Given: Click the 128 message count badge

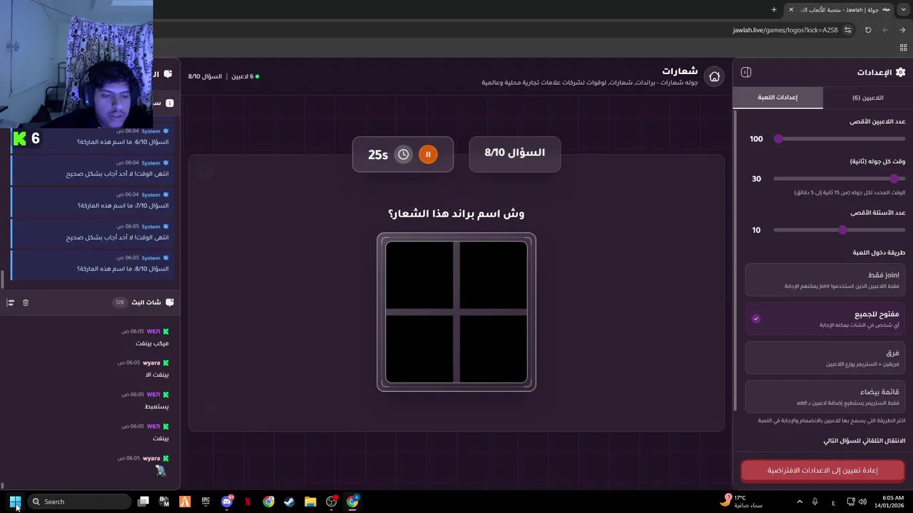Looking at the screenshot, I should [120, 302].
